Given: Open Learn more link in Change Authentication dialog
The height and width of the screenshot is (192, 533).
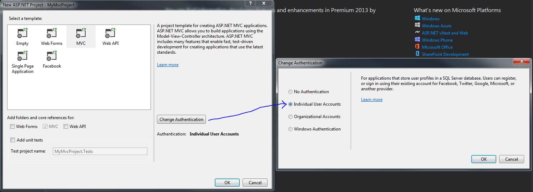Looking at the screenshot, I should tap(372, 100).
